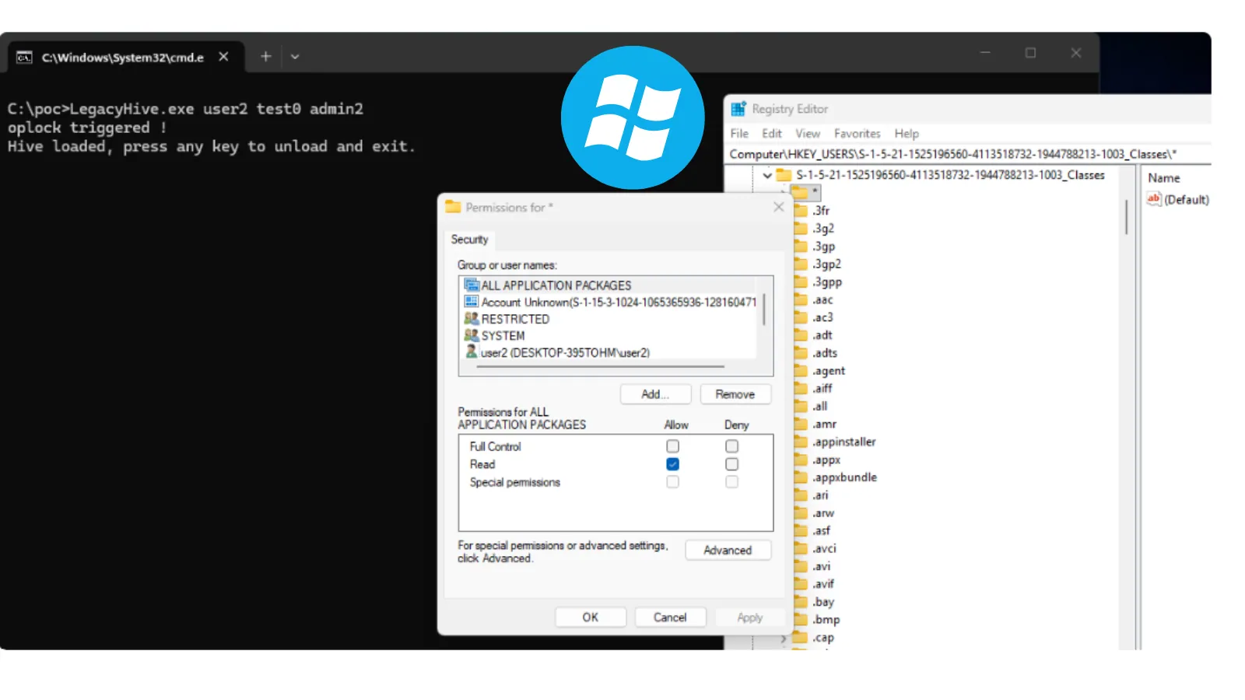
Task: Close the cmd.exe terminal tab
Action: click(223, 56)
